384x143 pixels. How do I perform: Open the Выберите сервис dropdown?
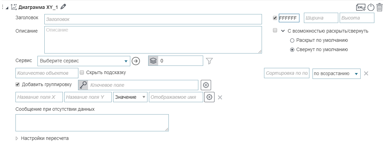tap(84, 61)
